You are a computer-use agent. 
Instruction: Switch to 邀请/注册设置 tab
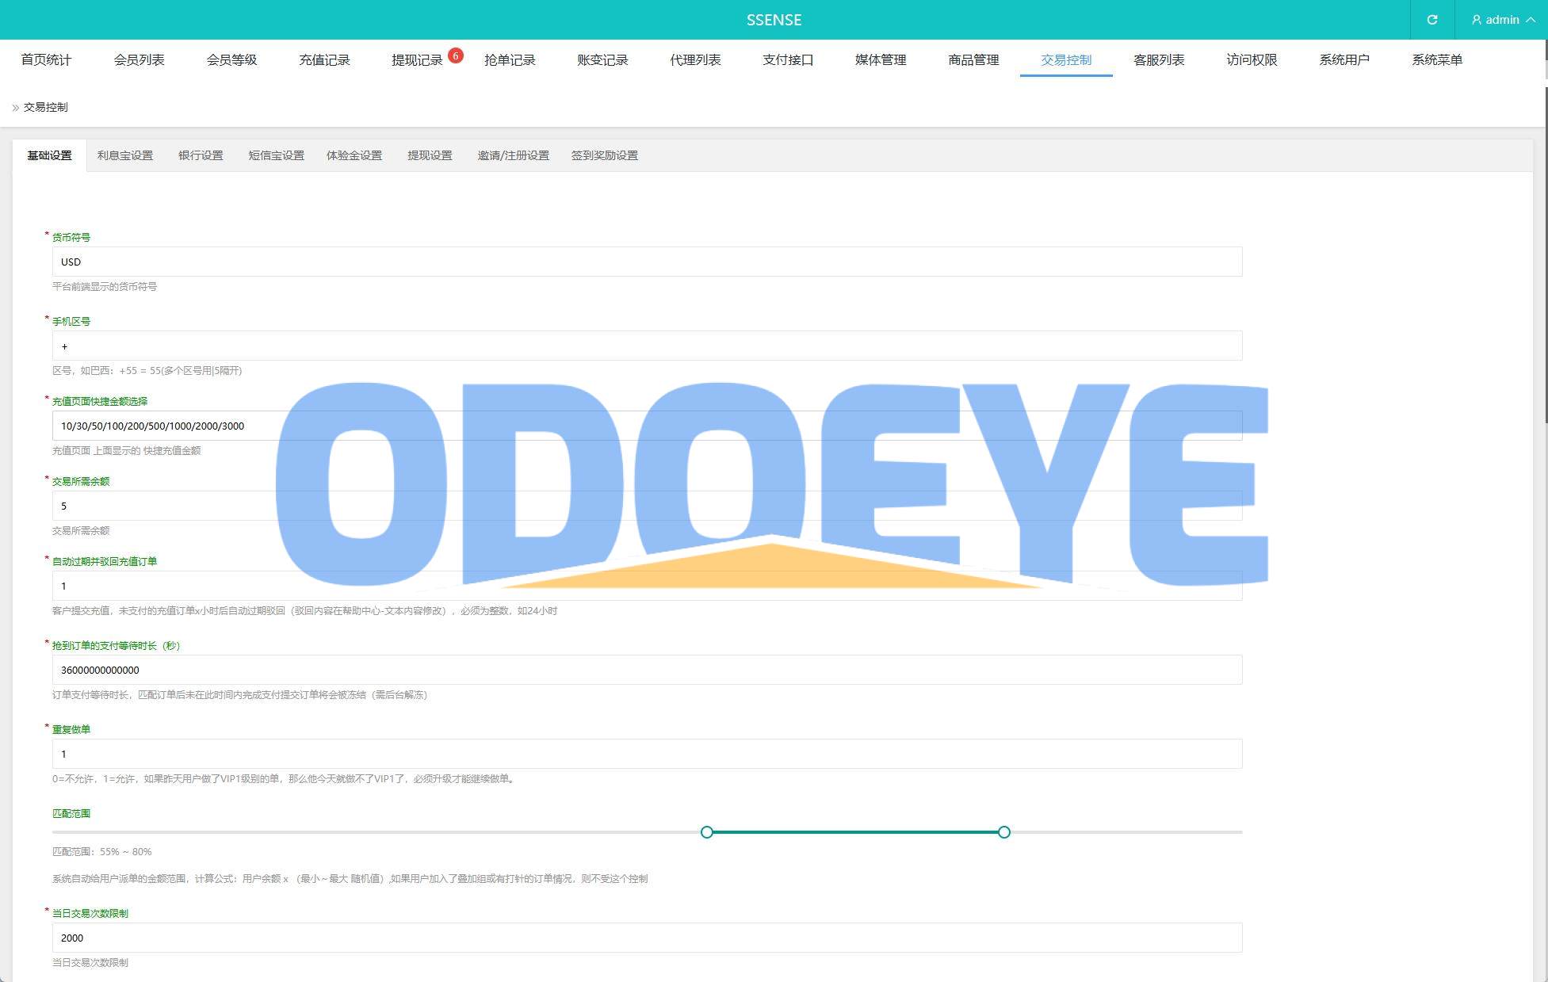coord(513,155)
